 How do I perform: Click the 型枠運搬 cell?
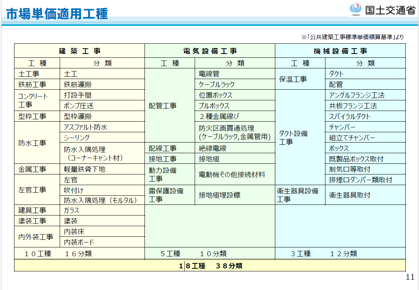(102, 116)
